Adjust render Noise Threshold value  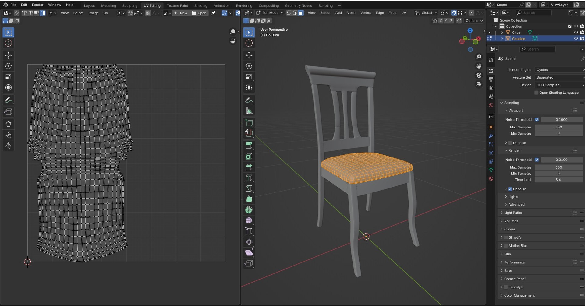click(562, 160)
